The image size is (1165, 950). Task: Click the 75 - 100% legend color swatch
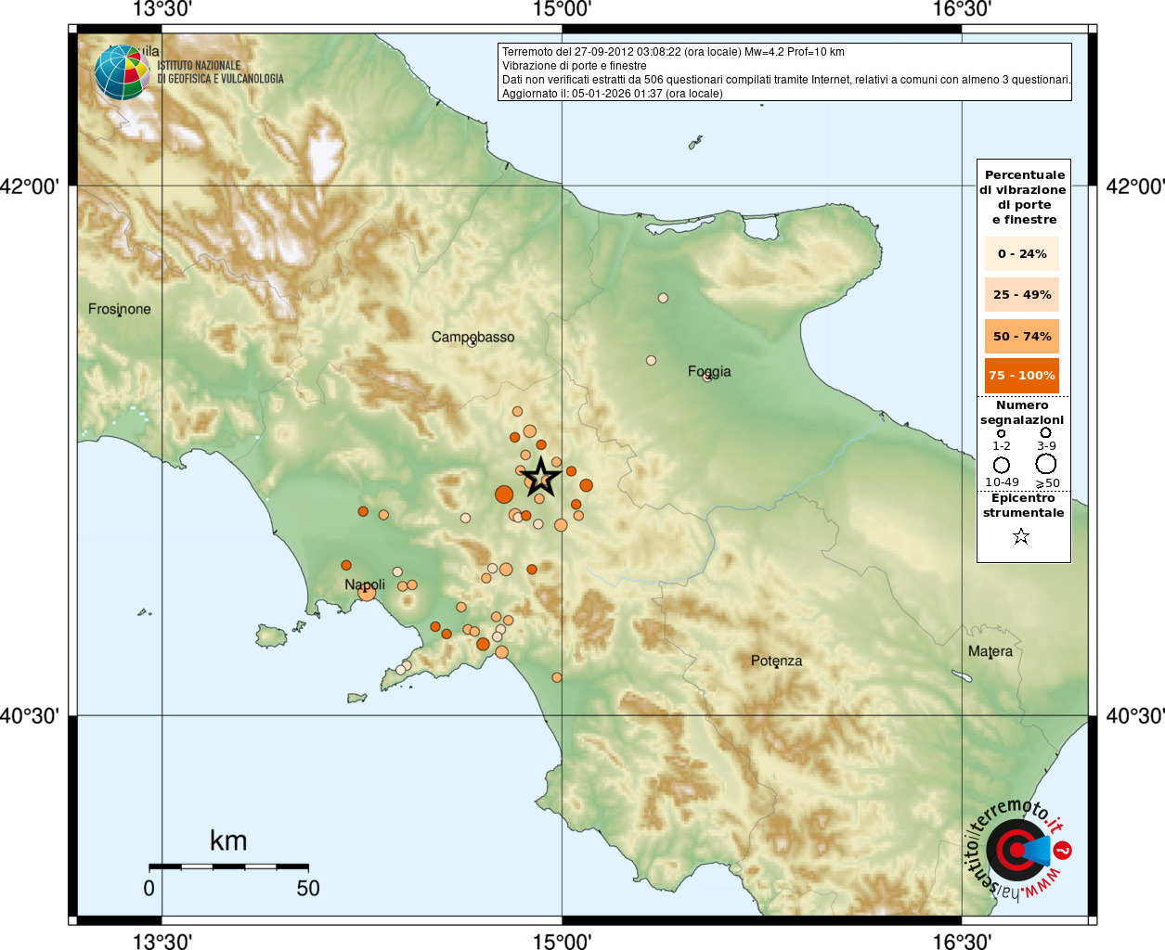1022,376
